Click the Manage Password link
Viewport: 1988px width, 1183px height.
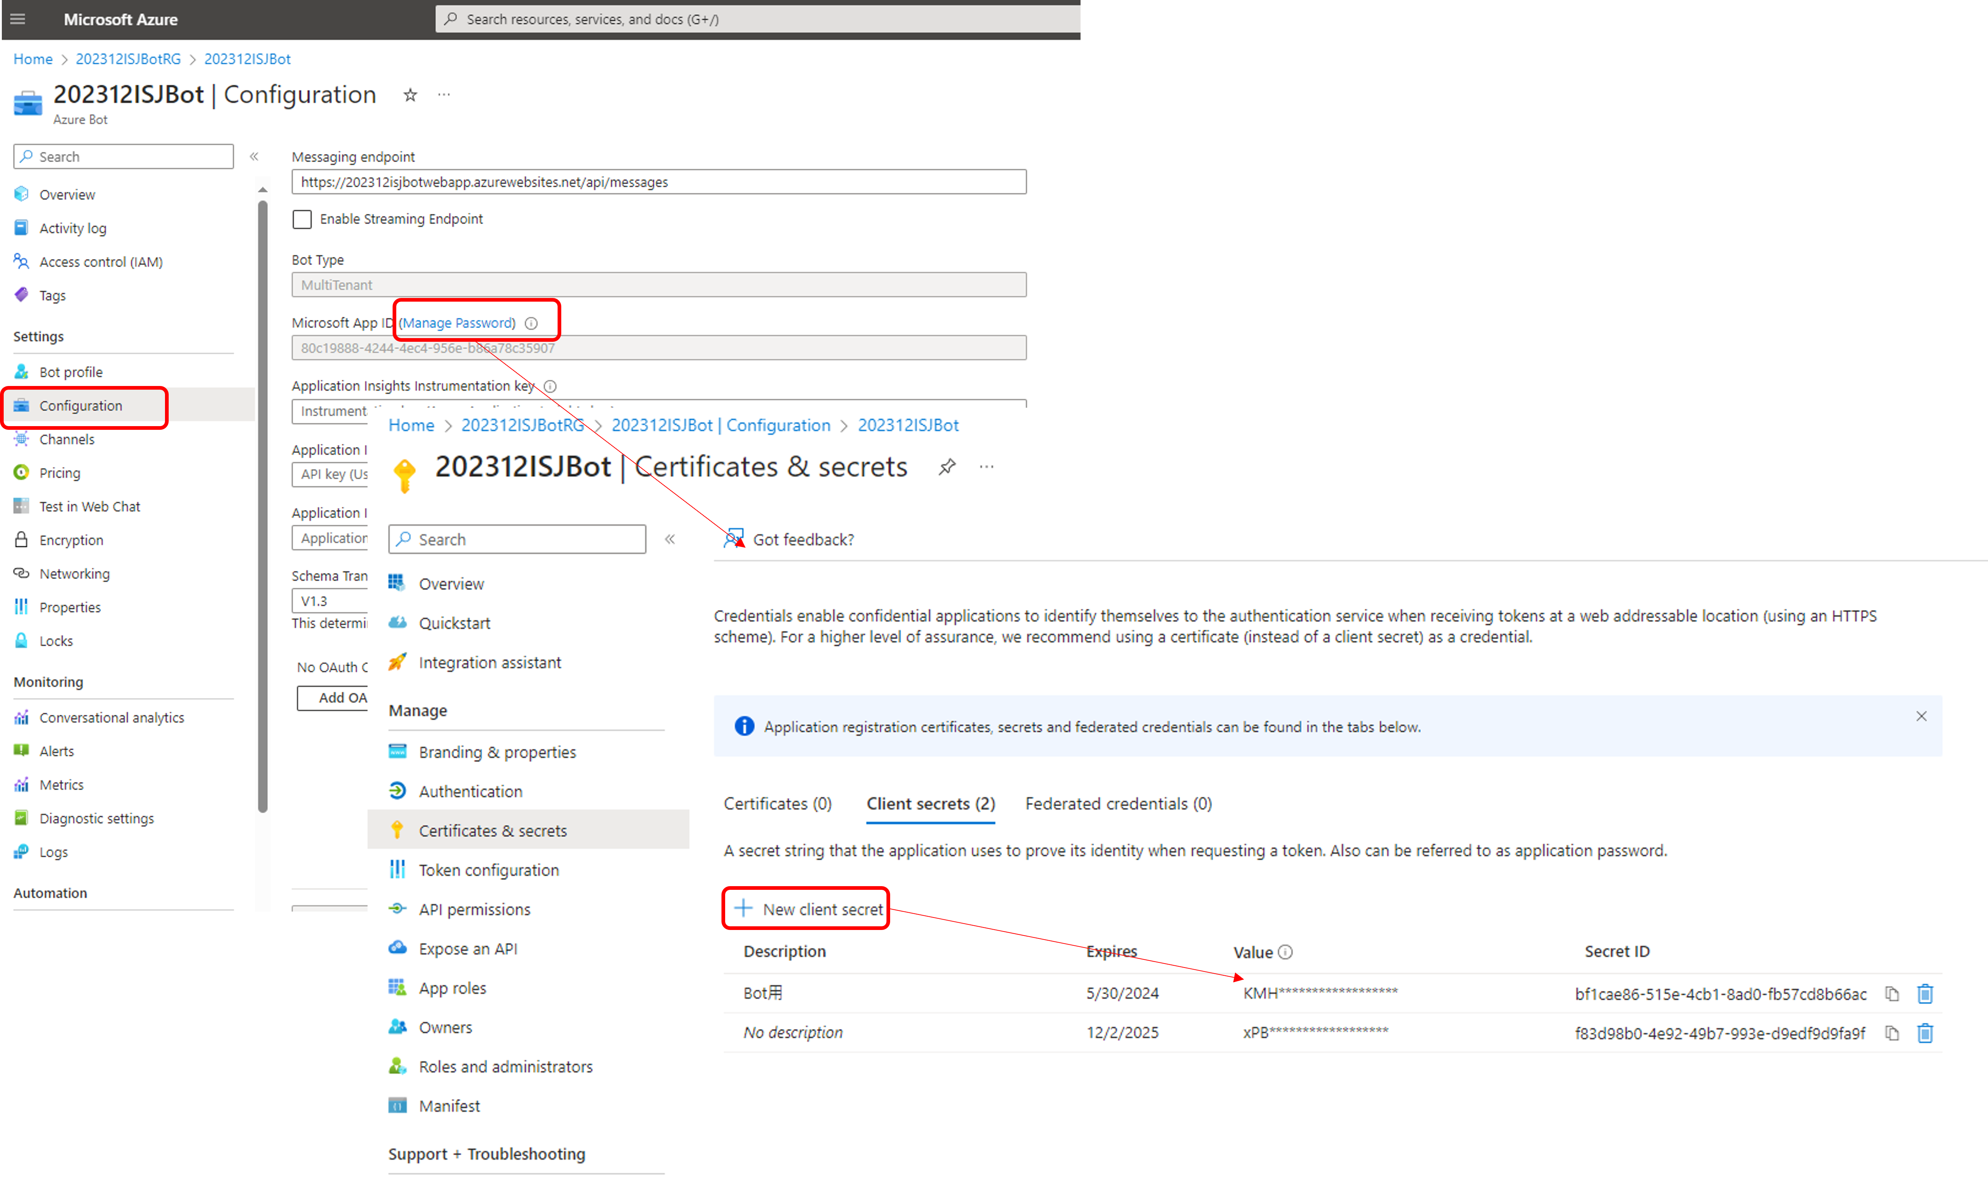click(457, 323)
